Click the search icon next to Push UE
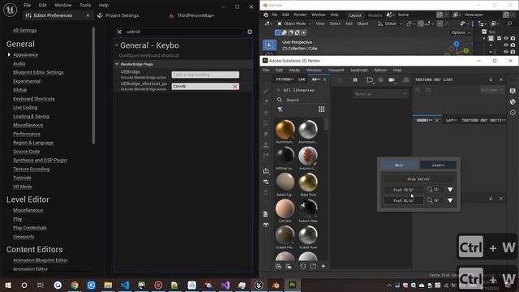The height and width of the screenshot is (292, 519). [x=430, y=189]
